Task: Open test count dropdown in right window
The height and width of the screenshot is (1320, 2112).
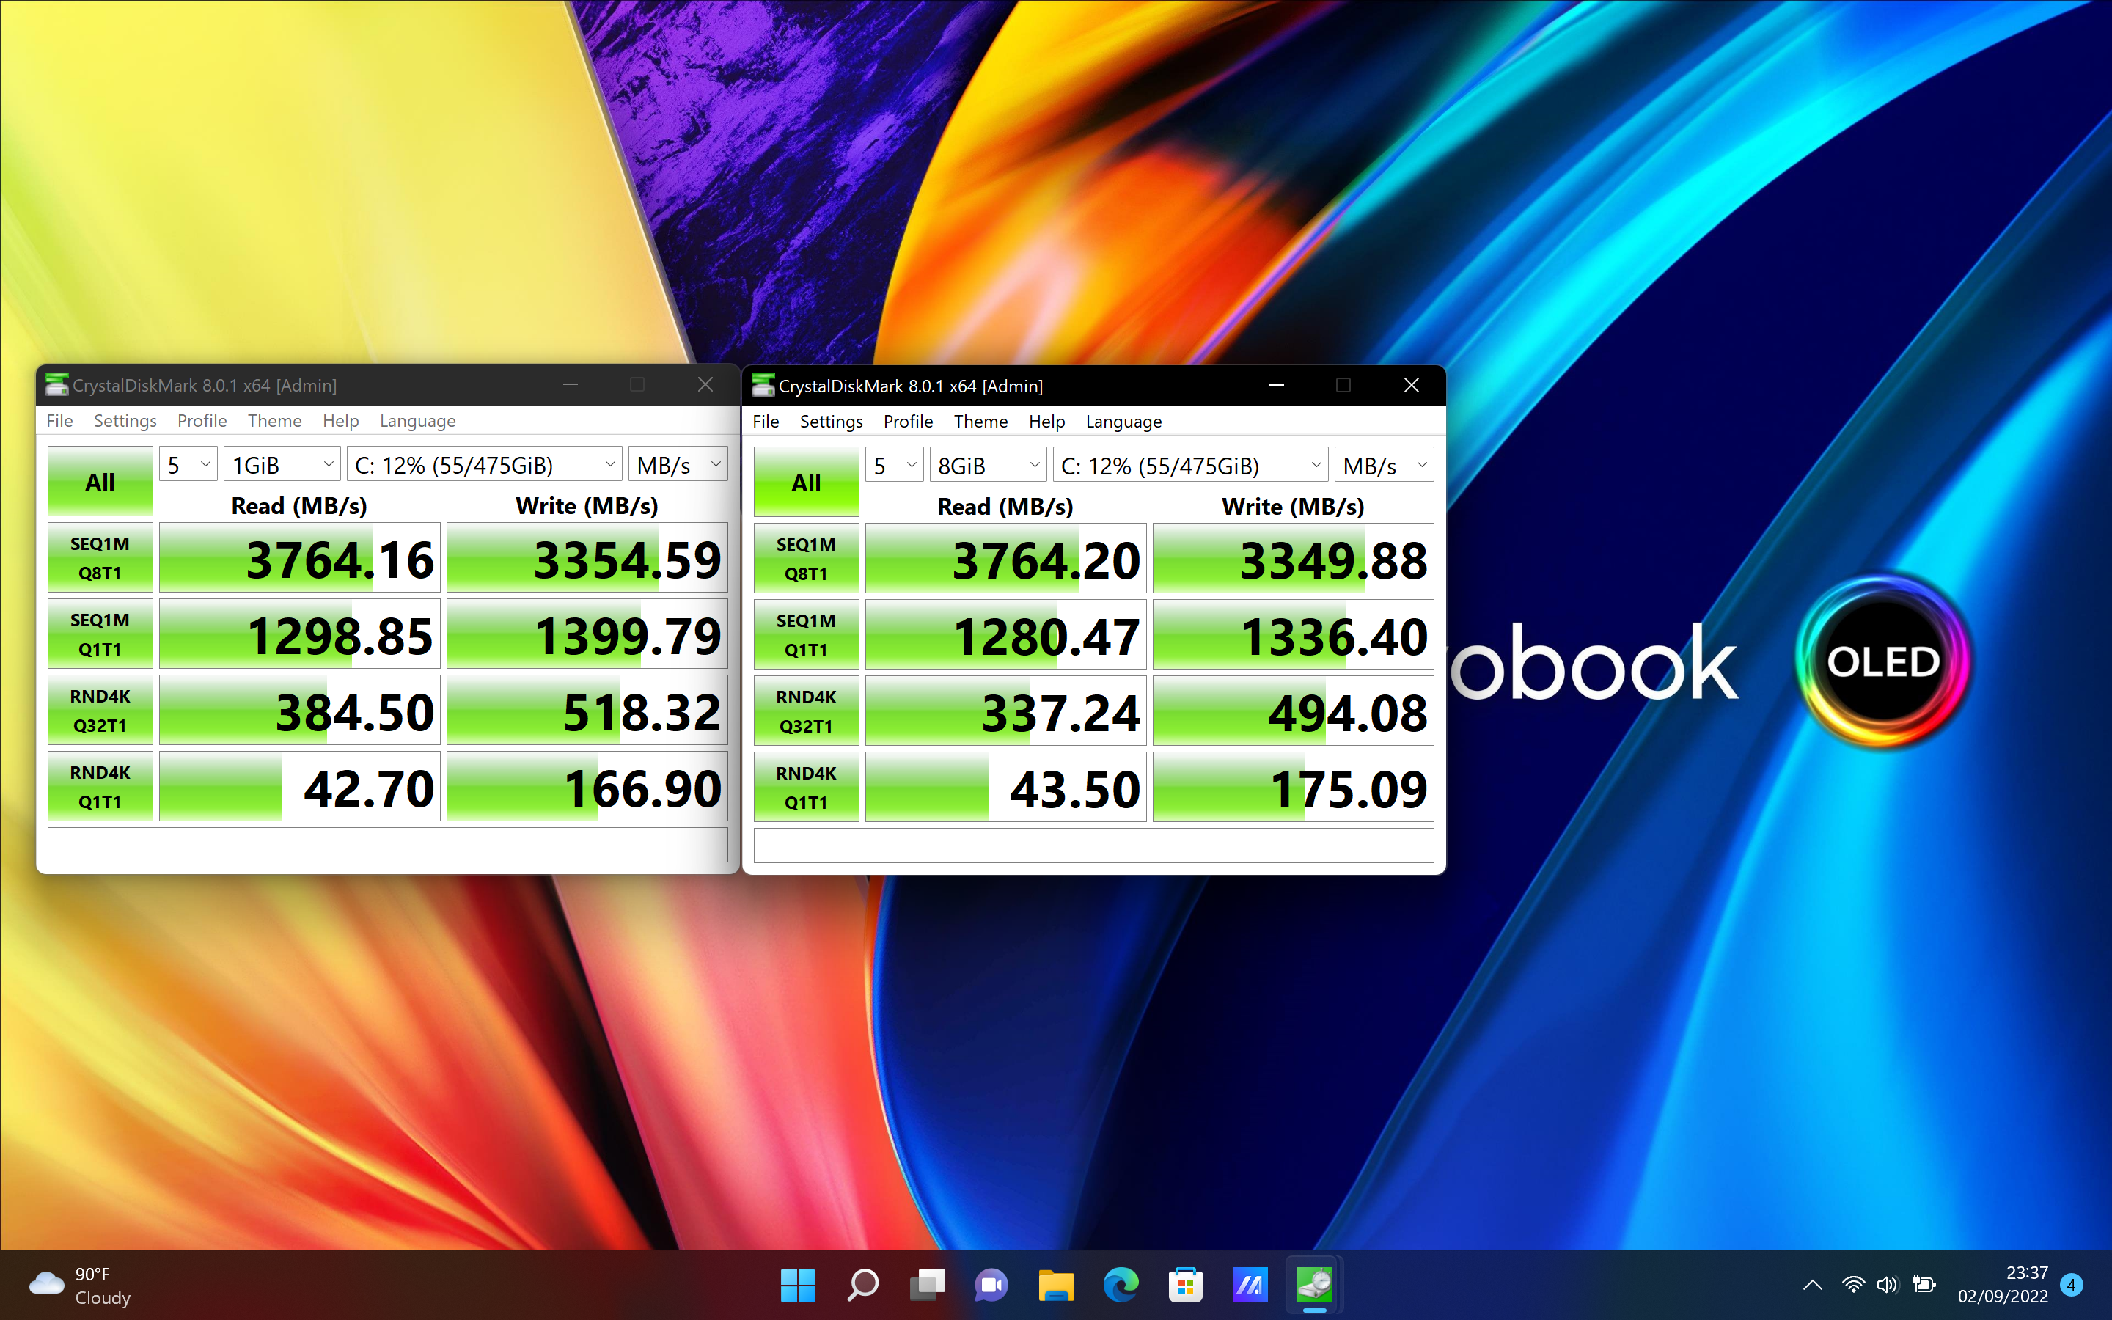Action: tap(895, 466)
